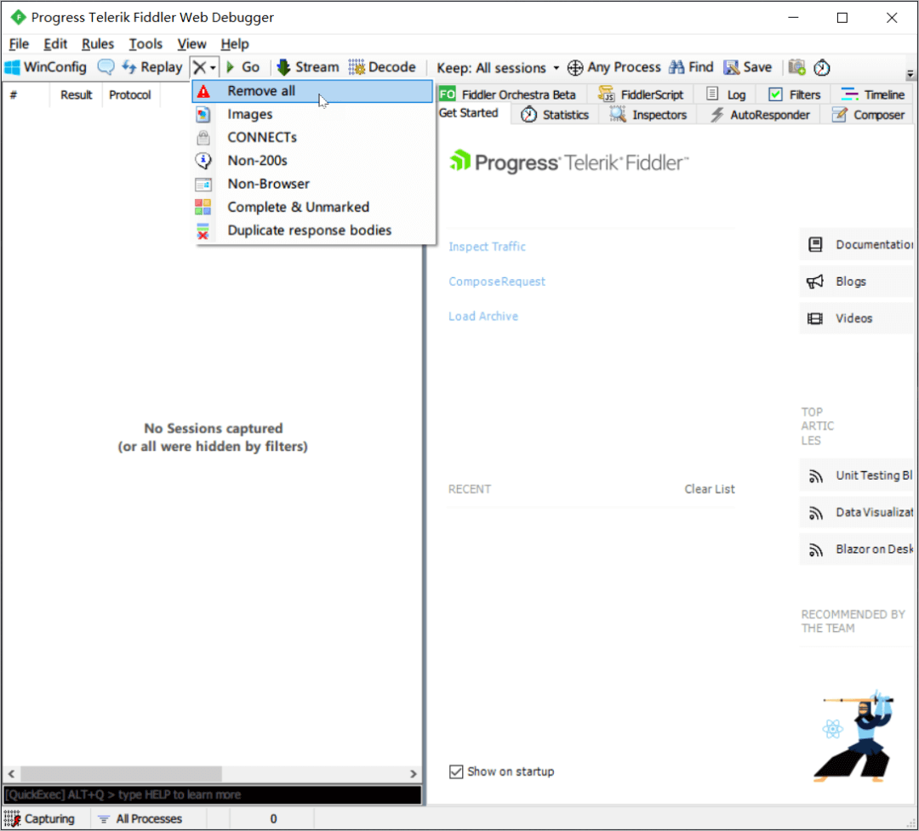Click session list horizontal scrollbar thumb
Viewport: 919px width, 831px height.
(x=121, y=774)
